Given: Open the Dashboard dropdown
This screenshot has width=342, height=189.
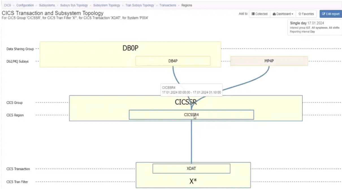Looking at the screenshot, I should tap(283, 14).
